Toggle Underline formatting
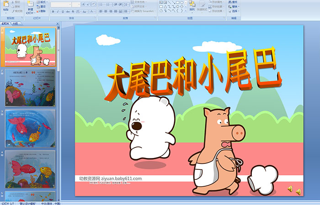The height and width of the screenshot is (205, 320). (x=63, y=11)
